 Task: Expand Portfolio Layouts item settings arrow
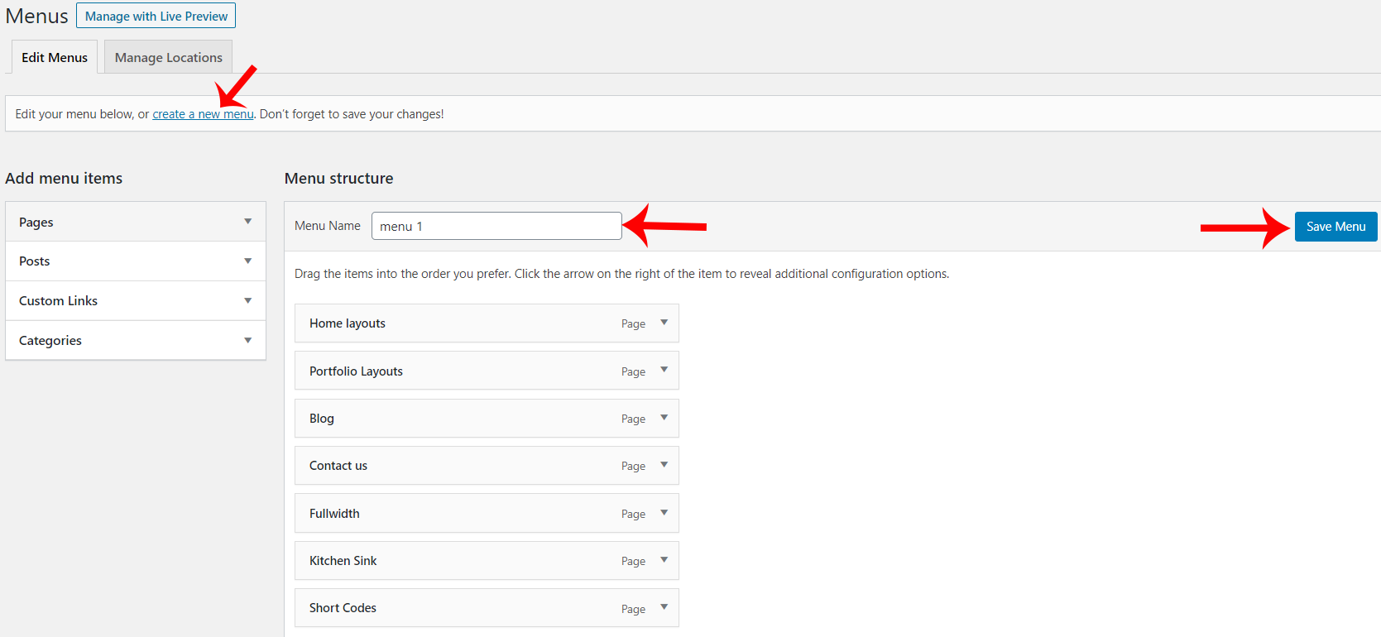pyautogui.click(x=664, y=370)
